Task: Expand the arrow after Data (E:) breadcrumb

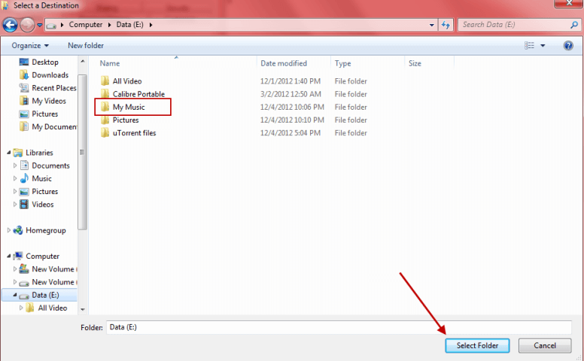Action: click(151, 25)
